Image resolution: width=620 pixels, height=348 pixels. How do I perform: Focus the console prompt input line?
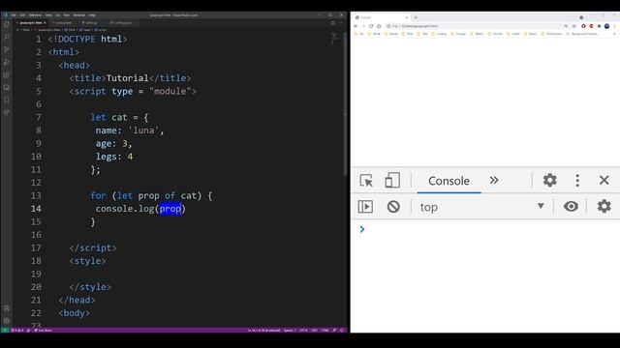point(486,229)
